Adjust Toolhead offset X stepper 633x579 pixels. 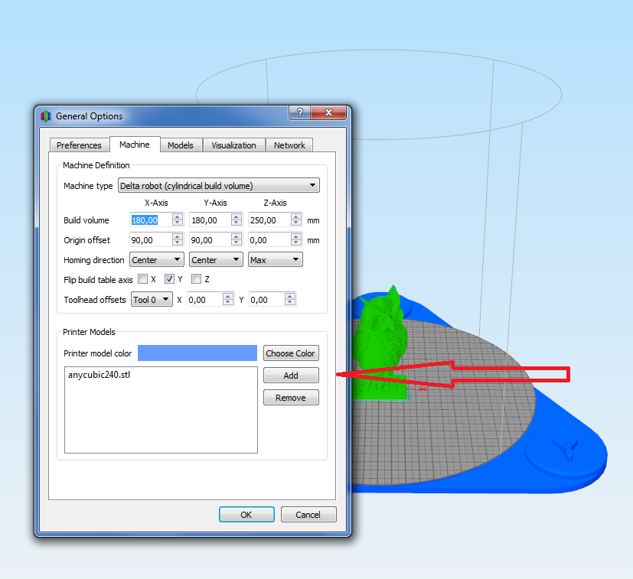[228, 299]
